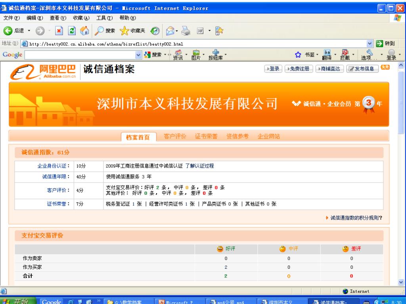Print the page with printer icon

click(186, 31)
